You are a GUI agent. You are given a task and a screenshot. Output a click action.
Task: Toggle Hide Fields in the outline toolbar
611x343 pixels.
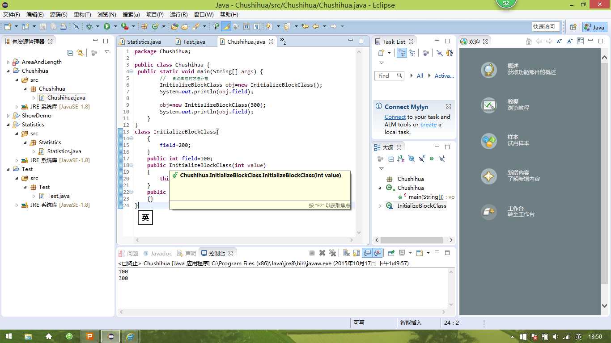pyautogui.click(x=411, y=159)
